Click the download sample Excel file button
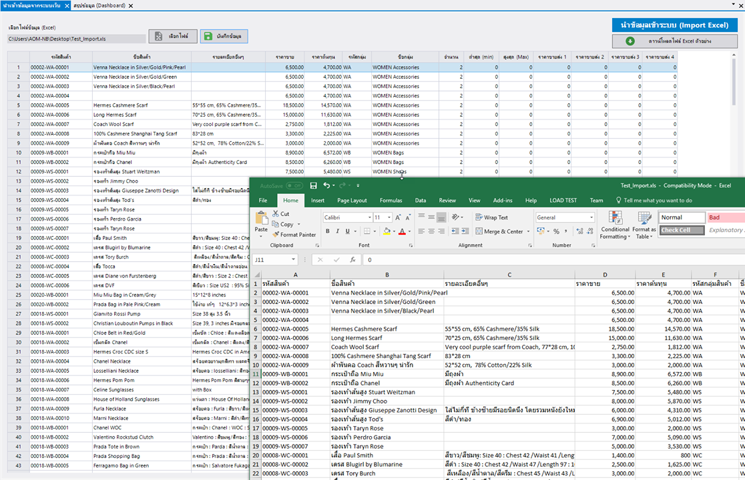 675,41
